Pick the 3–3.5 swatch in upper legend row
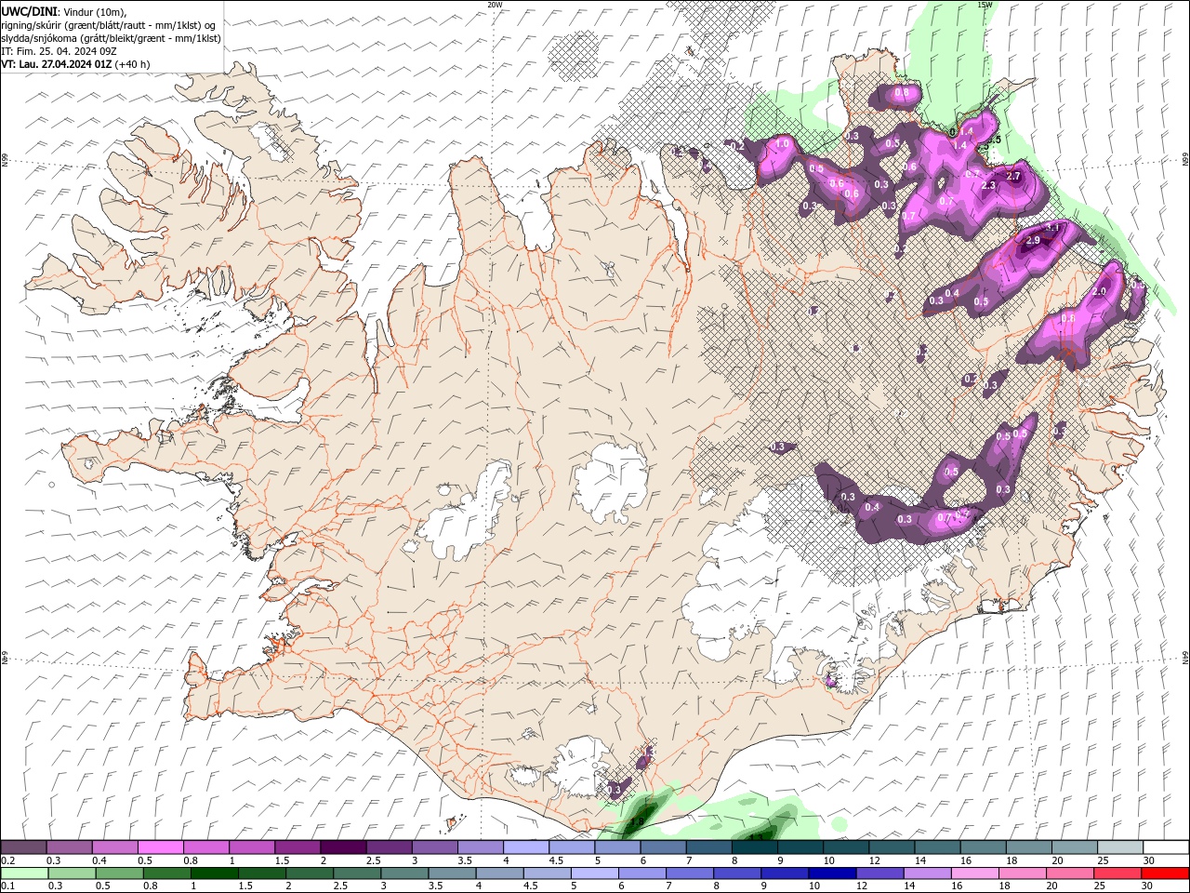Screen dimensions: 1190x893 [x=434, y=847]
